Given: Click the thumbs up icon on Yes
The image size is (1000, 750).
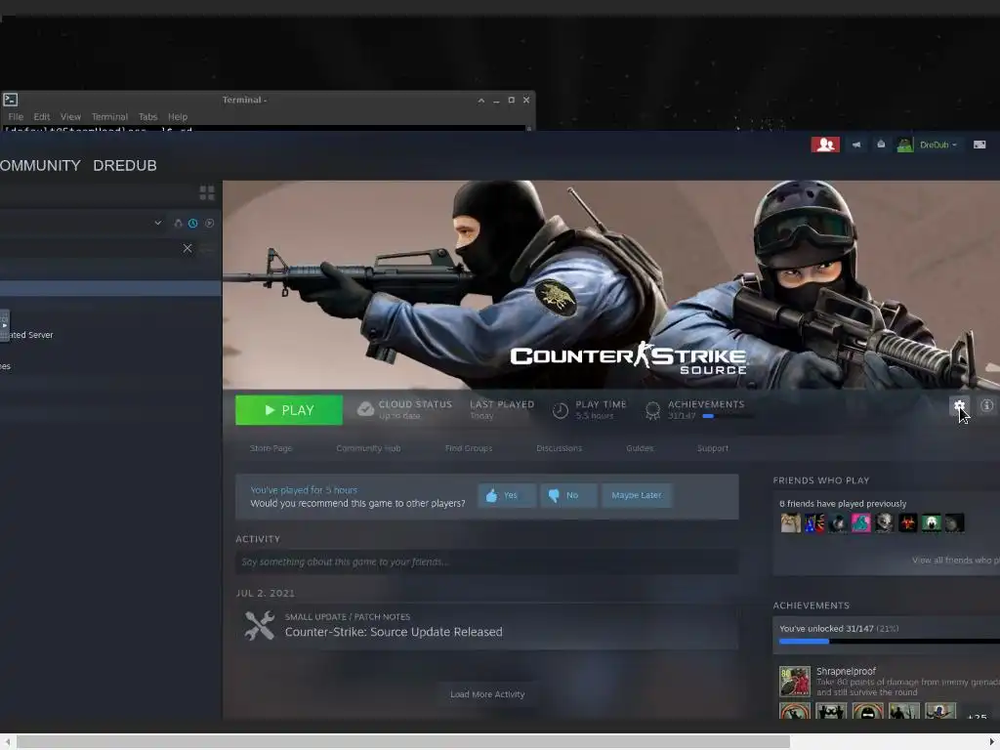Looking at the screenshot, I should [491, 495].
